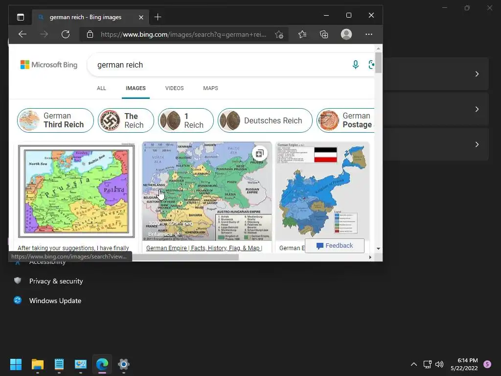Open the Collections panel

tap(324, 34)
